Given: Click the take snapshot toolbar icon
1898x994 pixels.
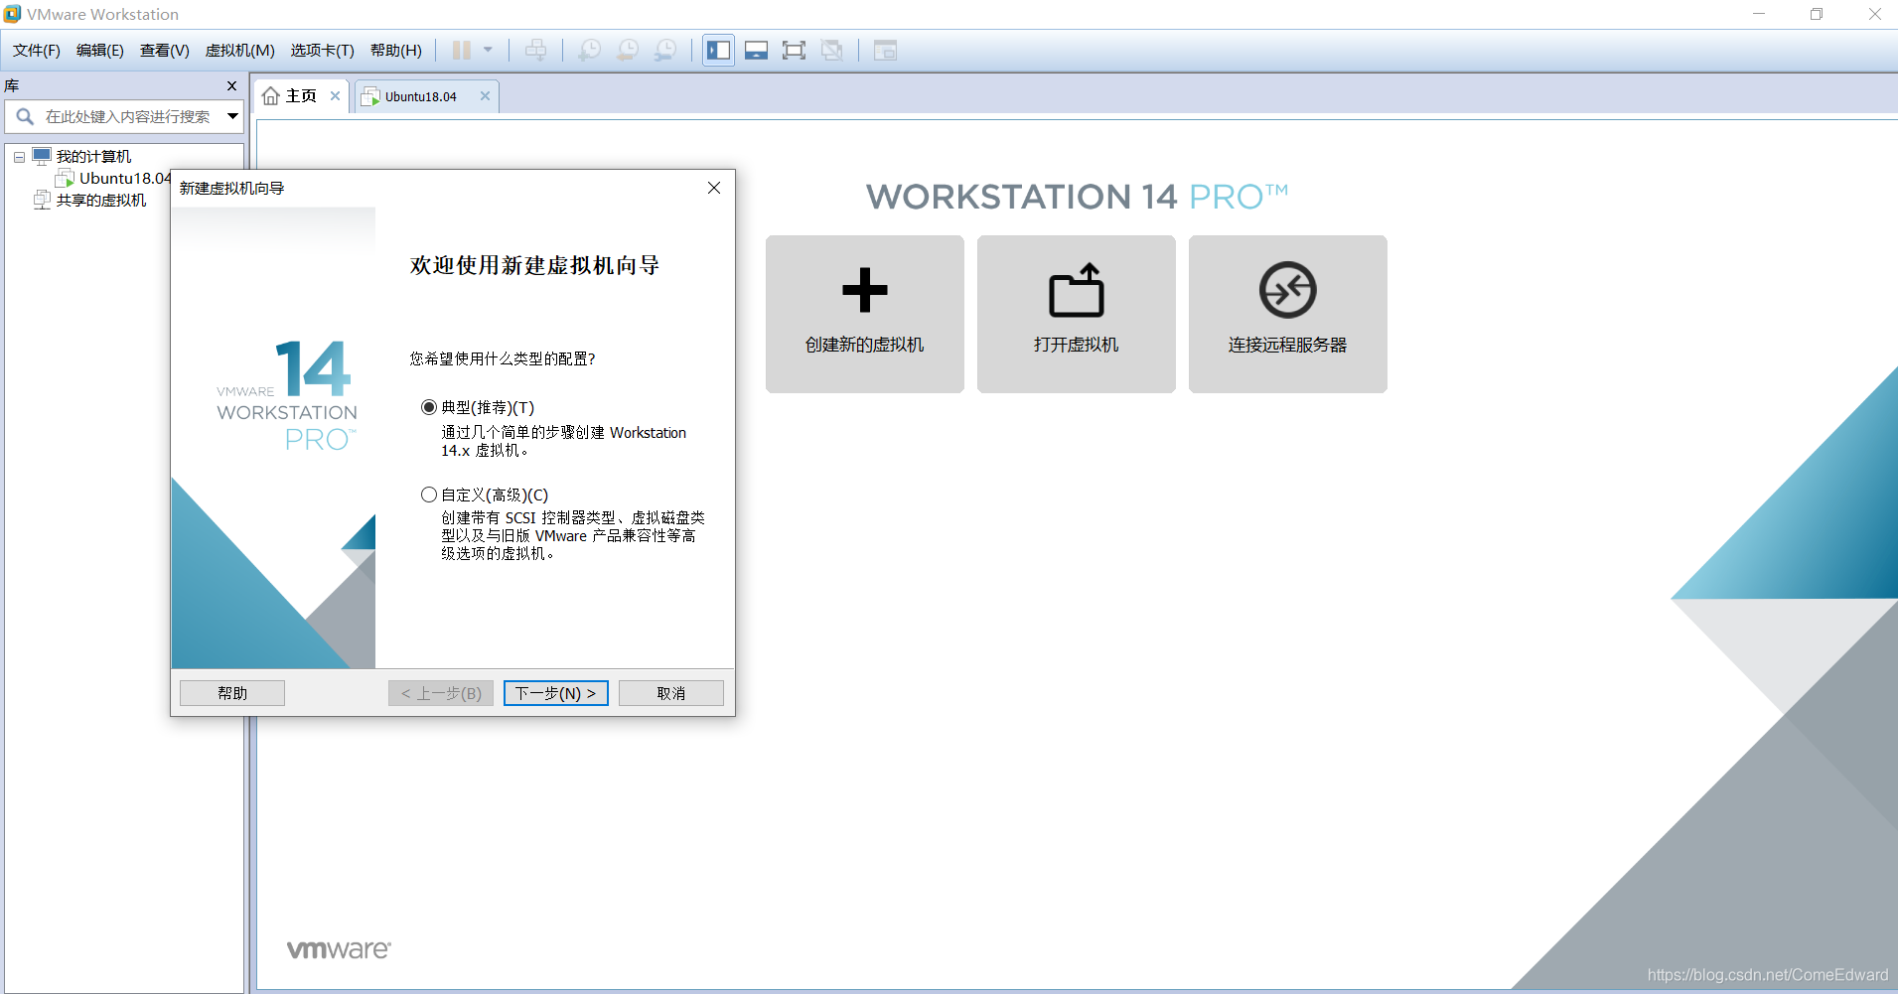Looking at the screenshot, I should (x=590, y=50).
